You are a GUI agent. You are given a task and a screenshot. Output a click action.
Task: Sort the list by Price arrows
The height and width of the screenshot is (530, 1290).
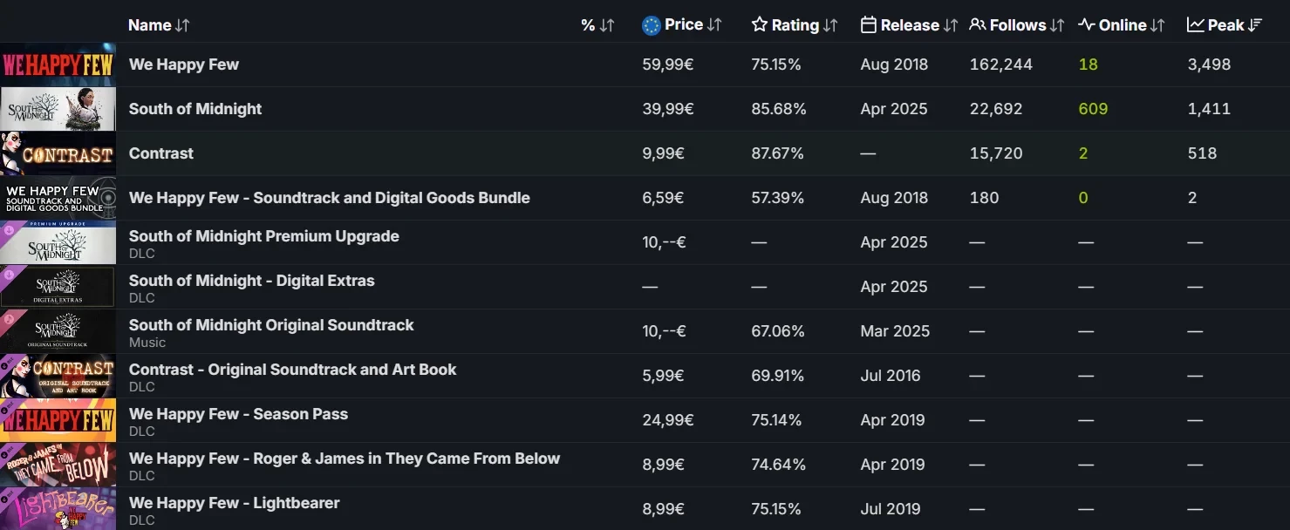pyautogui.click(x=714, y=25)
